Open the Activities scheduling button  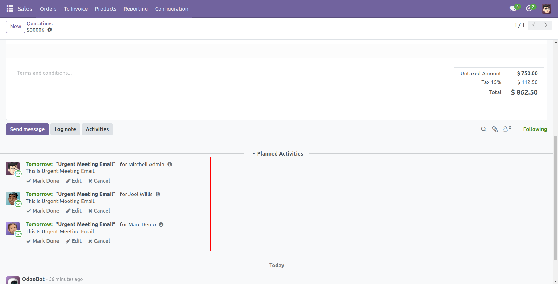pyautogui.click(x=97, y=129)
